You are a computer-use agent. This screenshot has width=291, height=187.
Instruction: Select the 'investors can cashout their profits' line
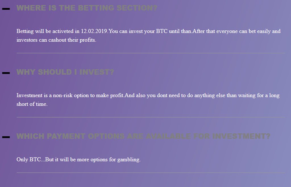tap(56, 40)
